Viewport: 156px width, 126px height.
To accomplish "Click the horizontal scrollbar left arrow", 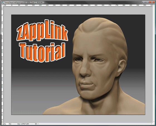I will pyautogui.click(x=38, y=124).
